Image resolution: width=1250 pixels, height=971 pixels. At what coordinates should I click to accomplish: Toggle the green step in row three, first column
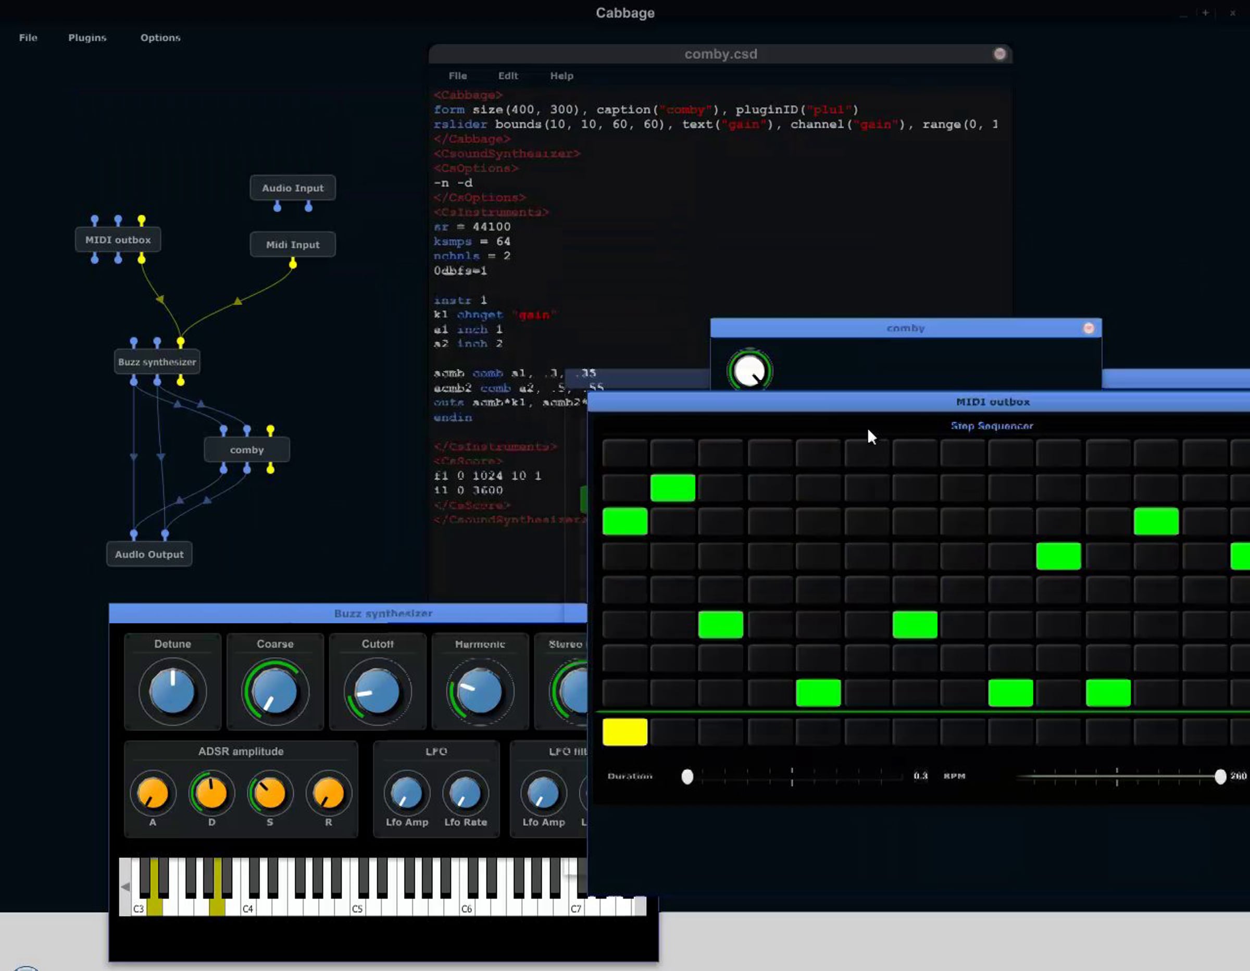tap(625, 521)
